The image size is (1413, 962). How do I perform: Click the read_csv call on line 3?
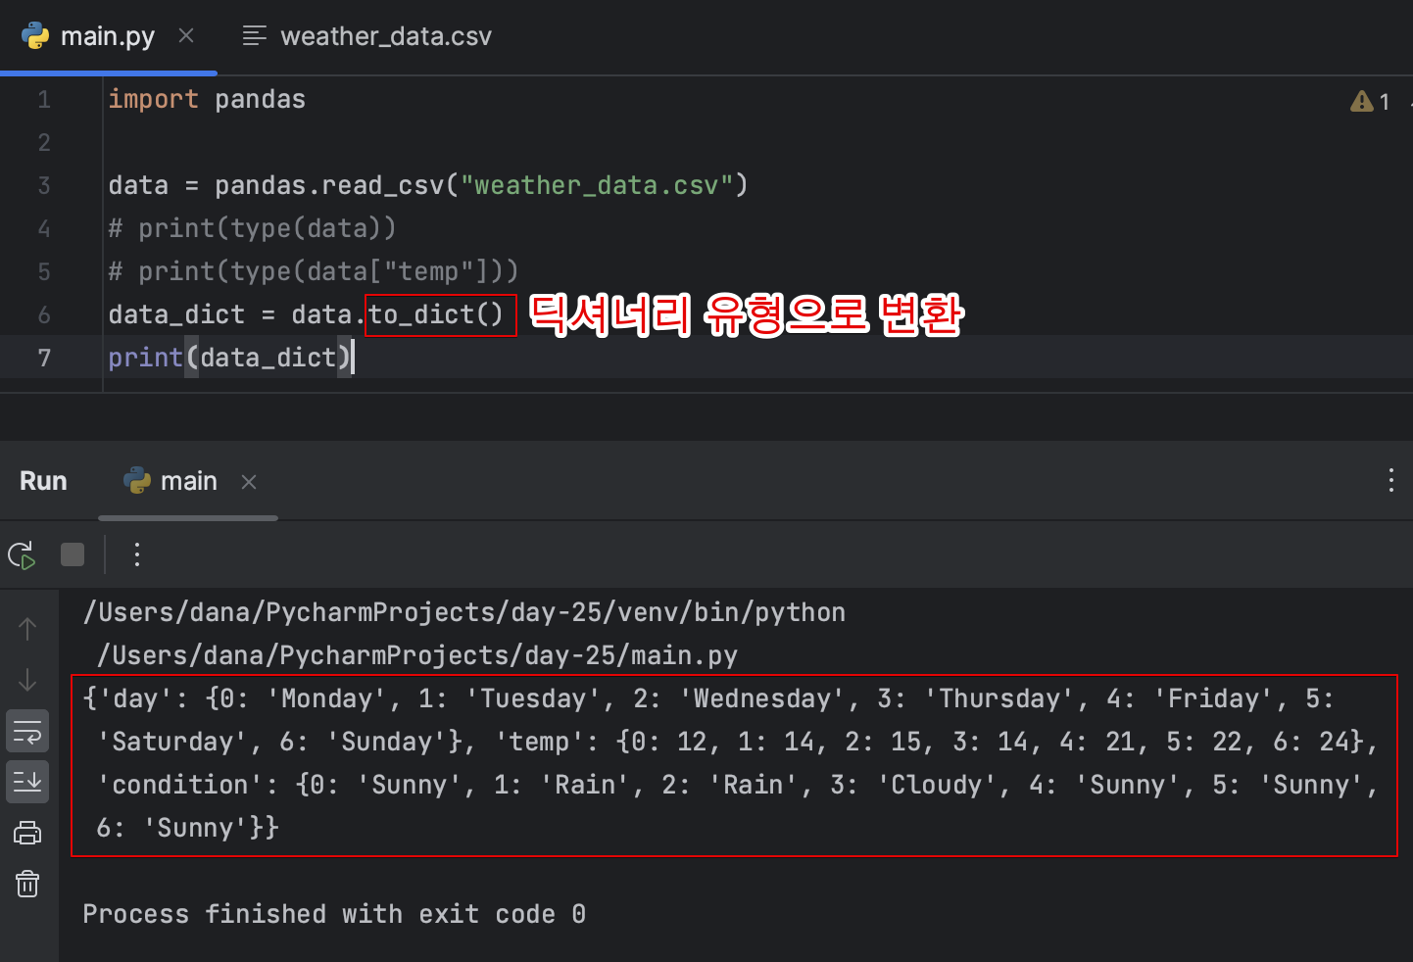click(x=382, y=185)
